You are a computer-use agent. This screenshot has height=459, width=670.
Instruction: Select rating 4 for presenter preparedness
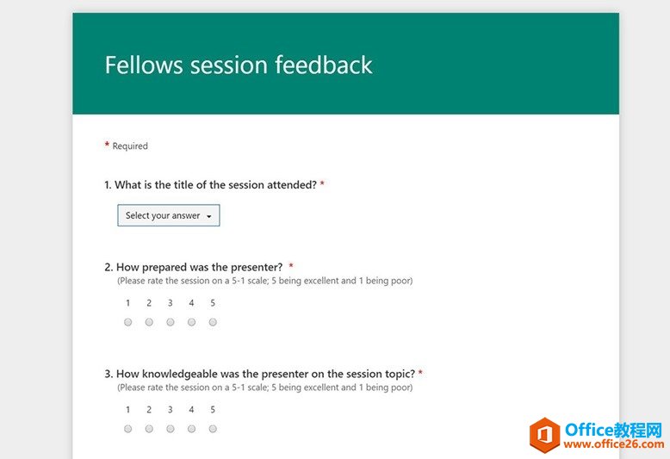coord(191,322)
